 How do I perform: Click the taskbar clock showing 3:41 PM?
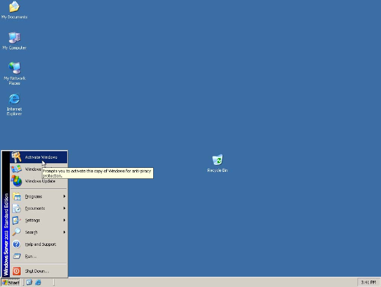click(368, 282)
